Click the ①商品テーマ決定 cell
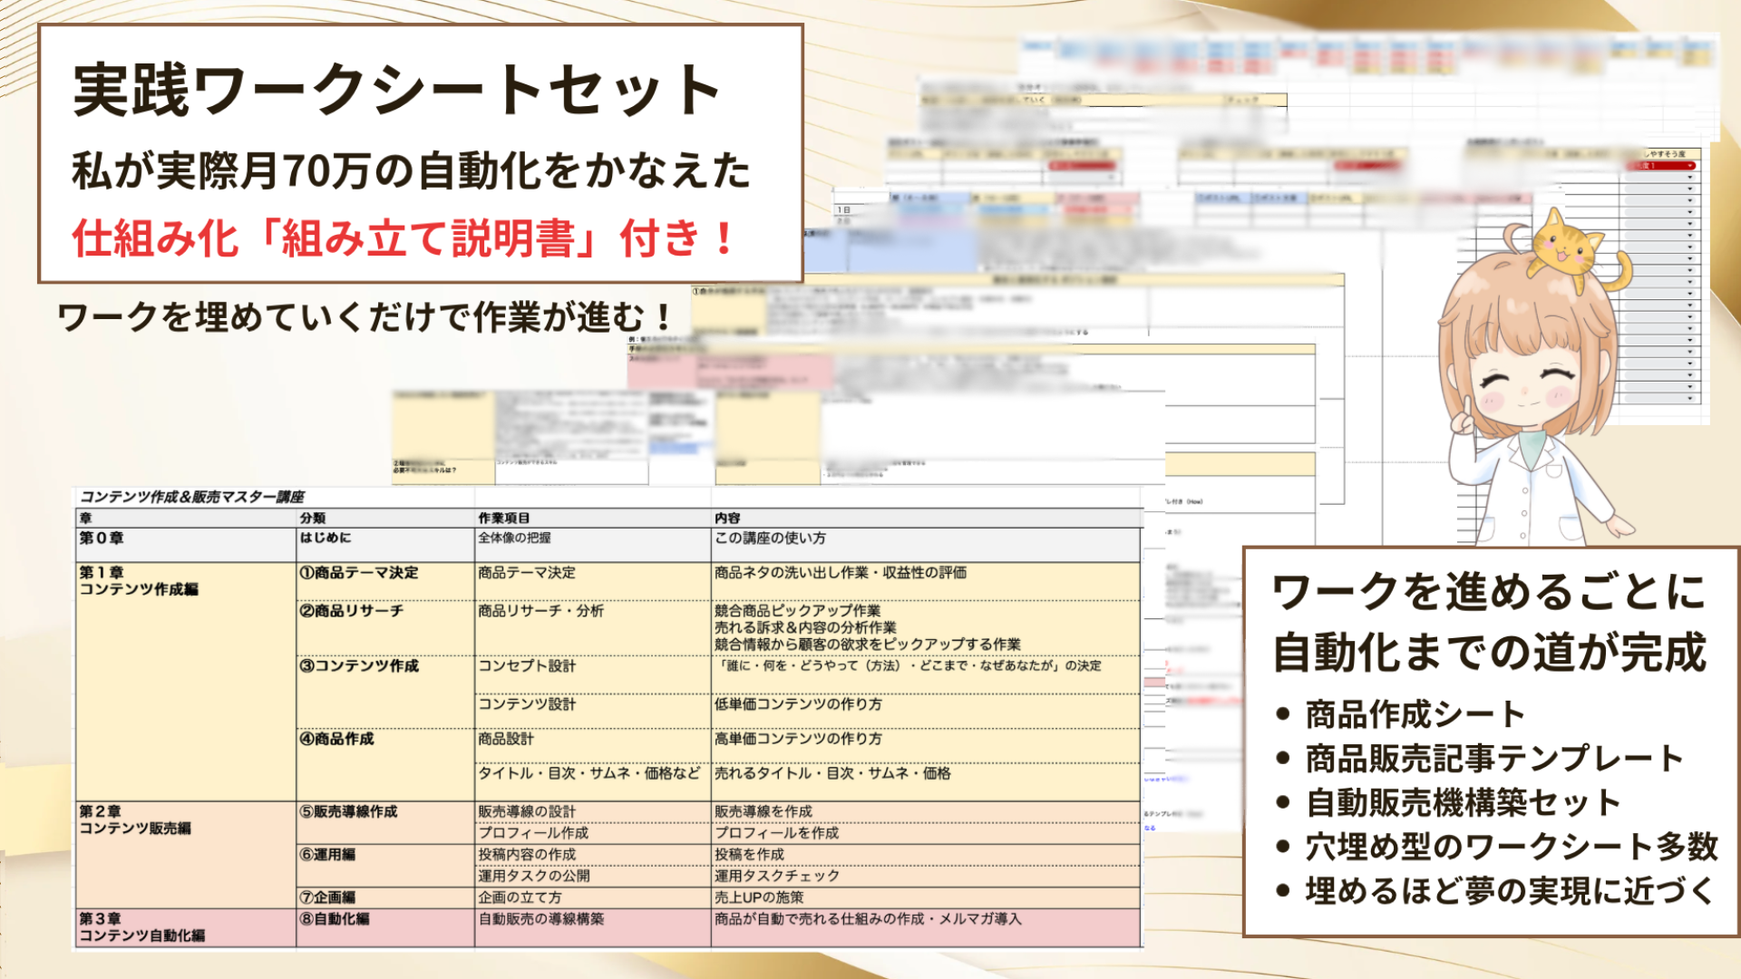1741x979 pixels. 360,573
